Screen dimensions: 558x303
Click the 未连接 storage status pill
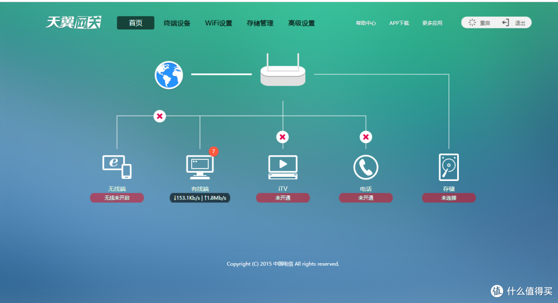coord(449,198)
